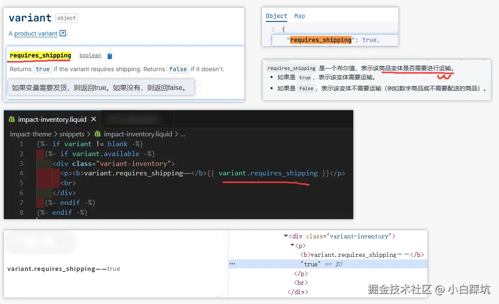Click the "variant-inventory" class string in editor

[x=133, y=163]
